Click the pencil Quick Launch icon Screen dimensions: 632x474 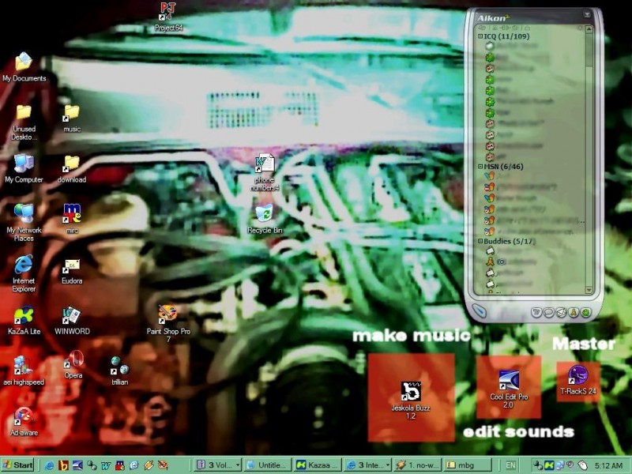(x=149, y=465)
